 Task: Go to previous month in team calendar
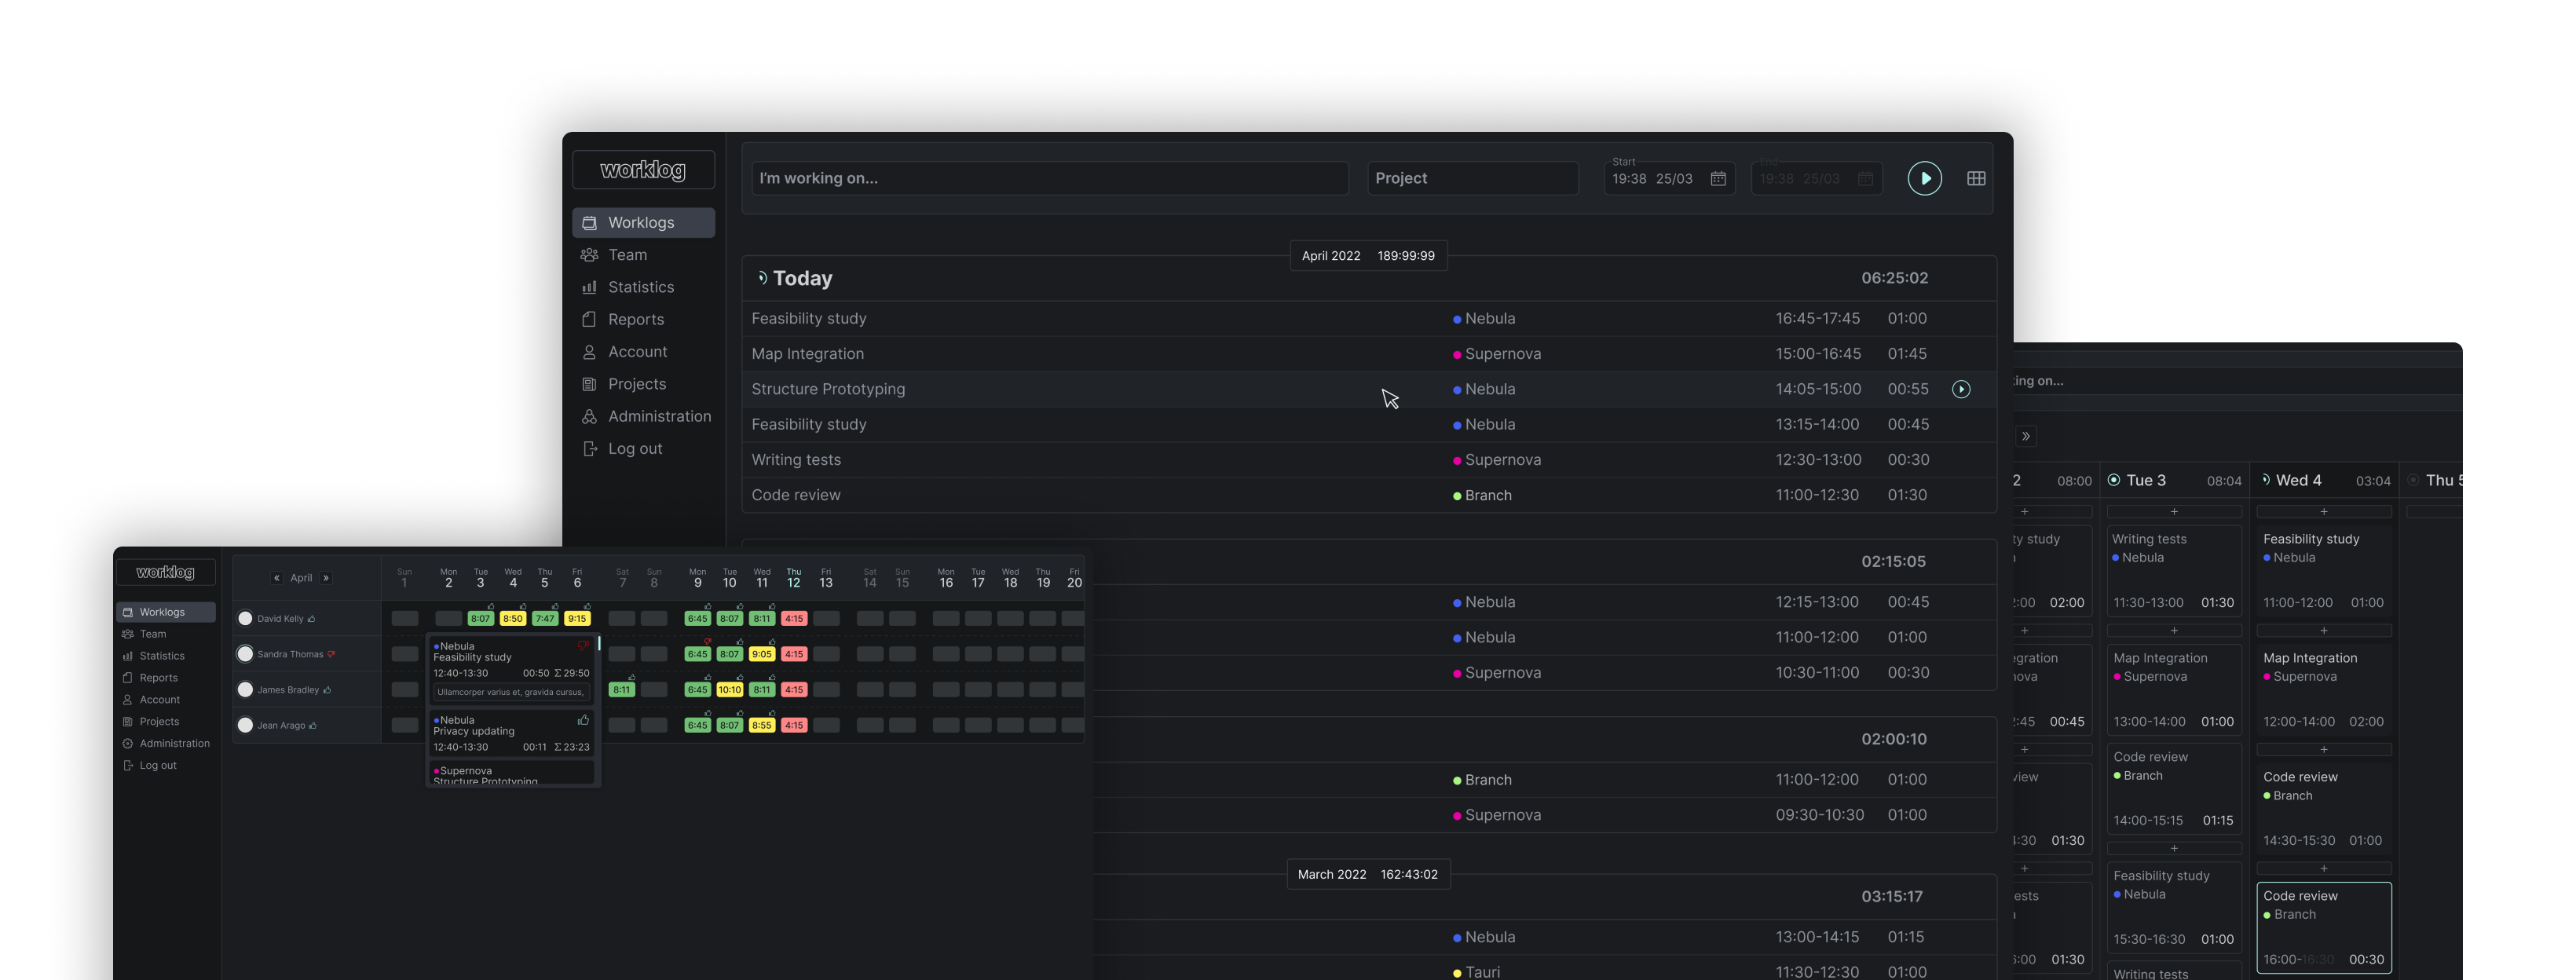[277, 578]
